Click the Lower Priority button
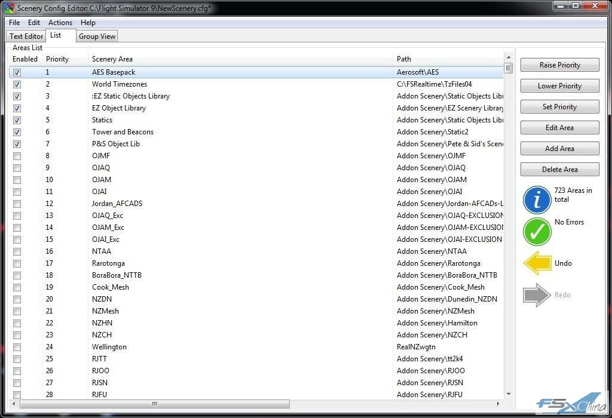Screen dimensions: 612x418 [x=559, y=86]
